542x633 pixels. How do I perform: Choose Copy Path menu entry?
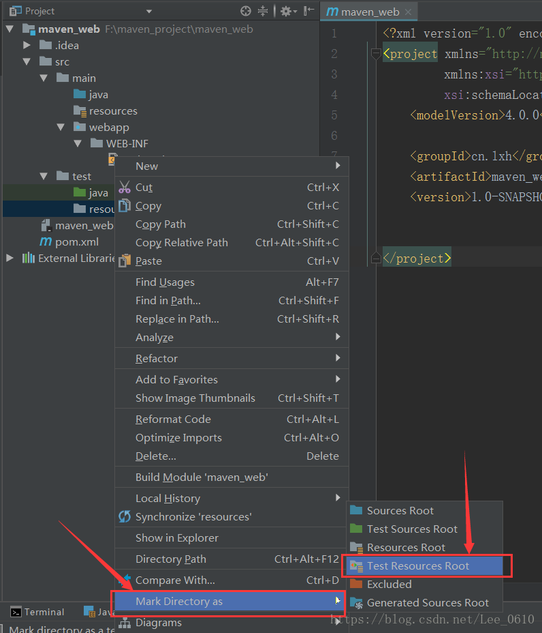(x=232, y=224)
